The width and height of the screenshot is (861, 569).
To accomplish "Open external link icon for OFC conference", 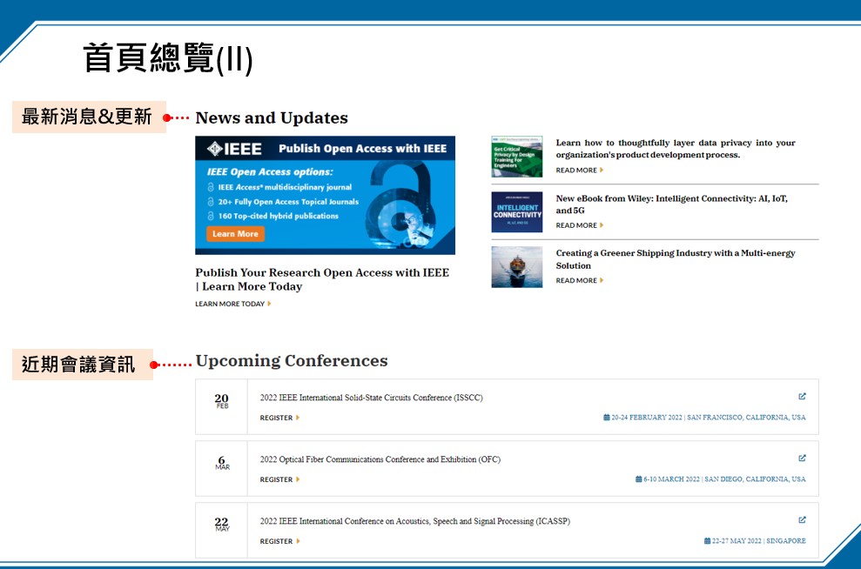I will [x=803, y=459].
